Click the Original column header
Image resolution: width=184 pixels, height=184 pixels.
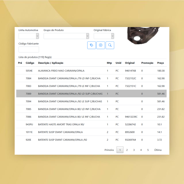coord(130,63)
